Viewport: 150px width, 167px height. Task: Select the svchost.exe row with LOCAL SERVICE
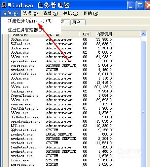pos(62,134)
